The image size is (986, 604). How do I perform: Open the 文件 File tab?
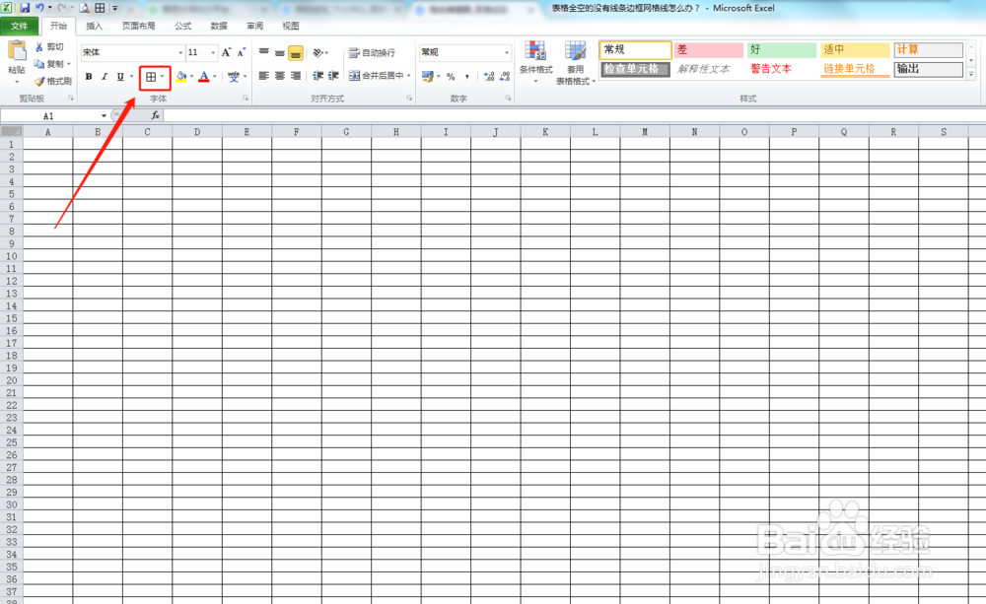pos(20,26)
